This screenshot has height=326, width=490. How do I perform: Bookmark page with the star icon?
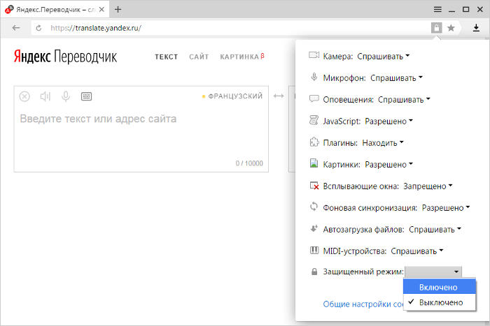pos(451,28)
